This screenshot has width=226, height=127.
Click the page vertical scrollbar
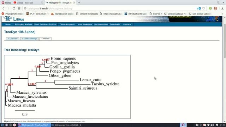coord(225,41)
